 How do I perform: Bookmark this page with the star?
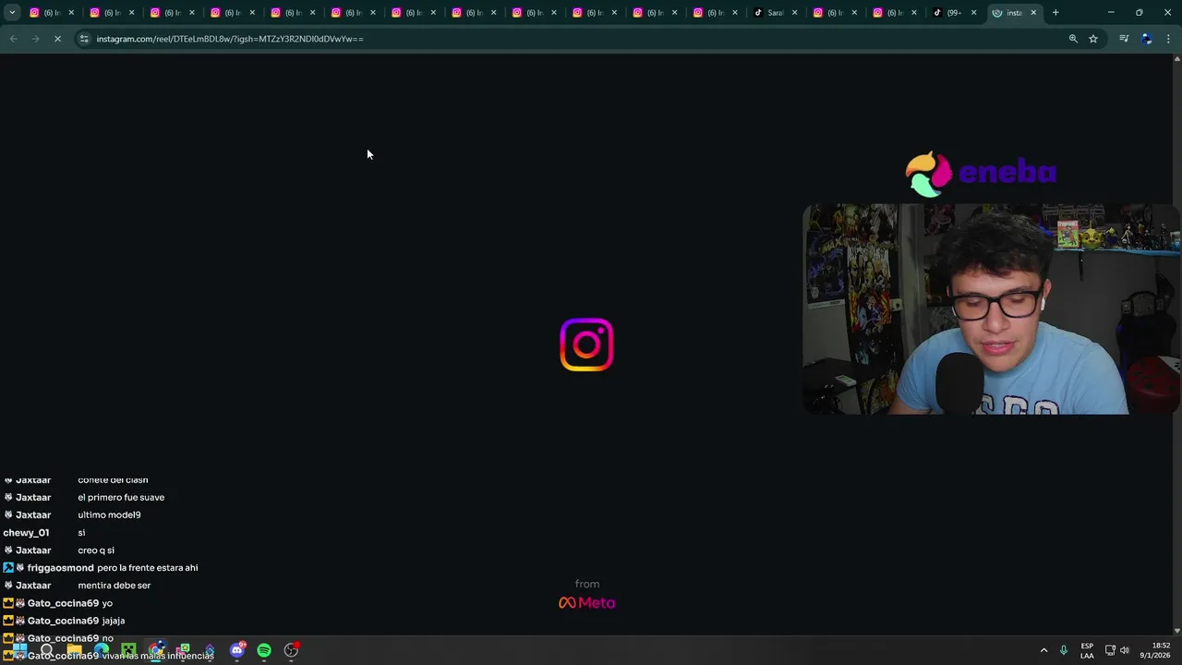tap(1093, 39)
